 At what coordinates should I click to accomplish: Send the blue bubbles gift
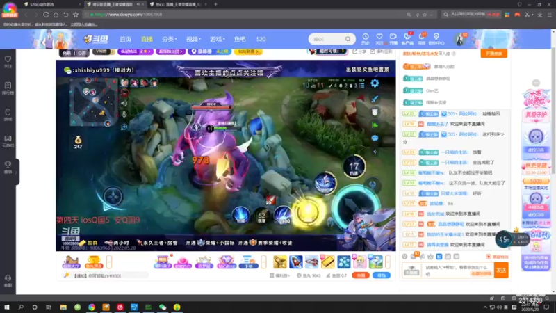[343, 262]
